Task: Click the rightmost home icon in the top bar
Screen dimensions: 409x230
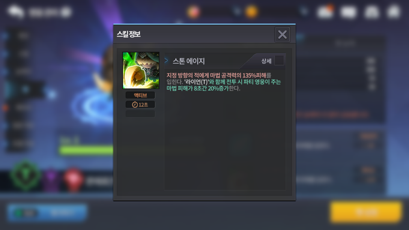Action: [394, 12]
